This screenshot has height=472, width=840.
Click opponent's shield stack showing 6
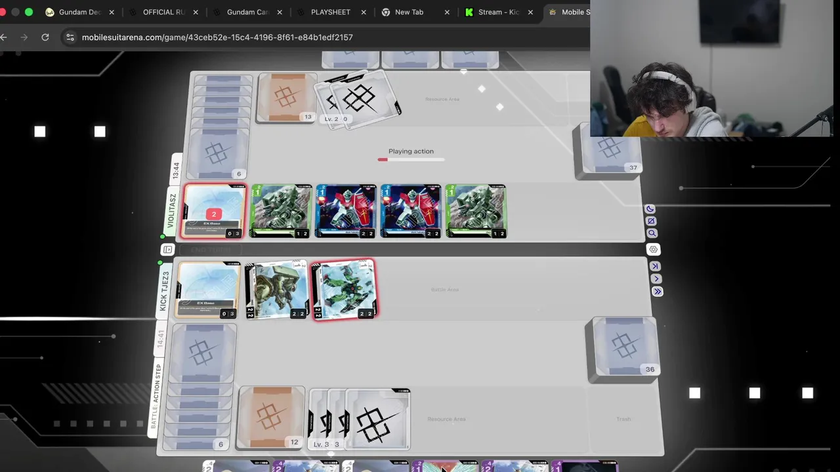point(219,127)
